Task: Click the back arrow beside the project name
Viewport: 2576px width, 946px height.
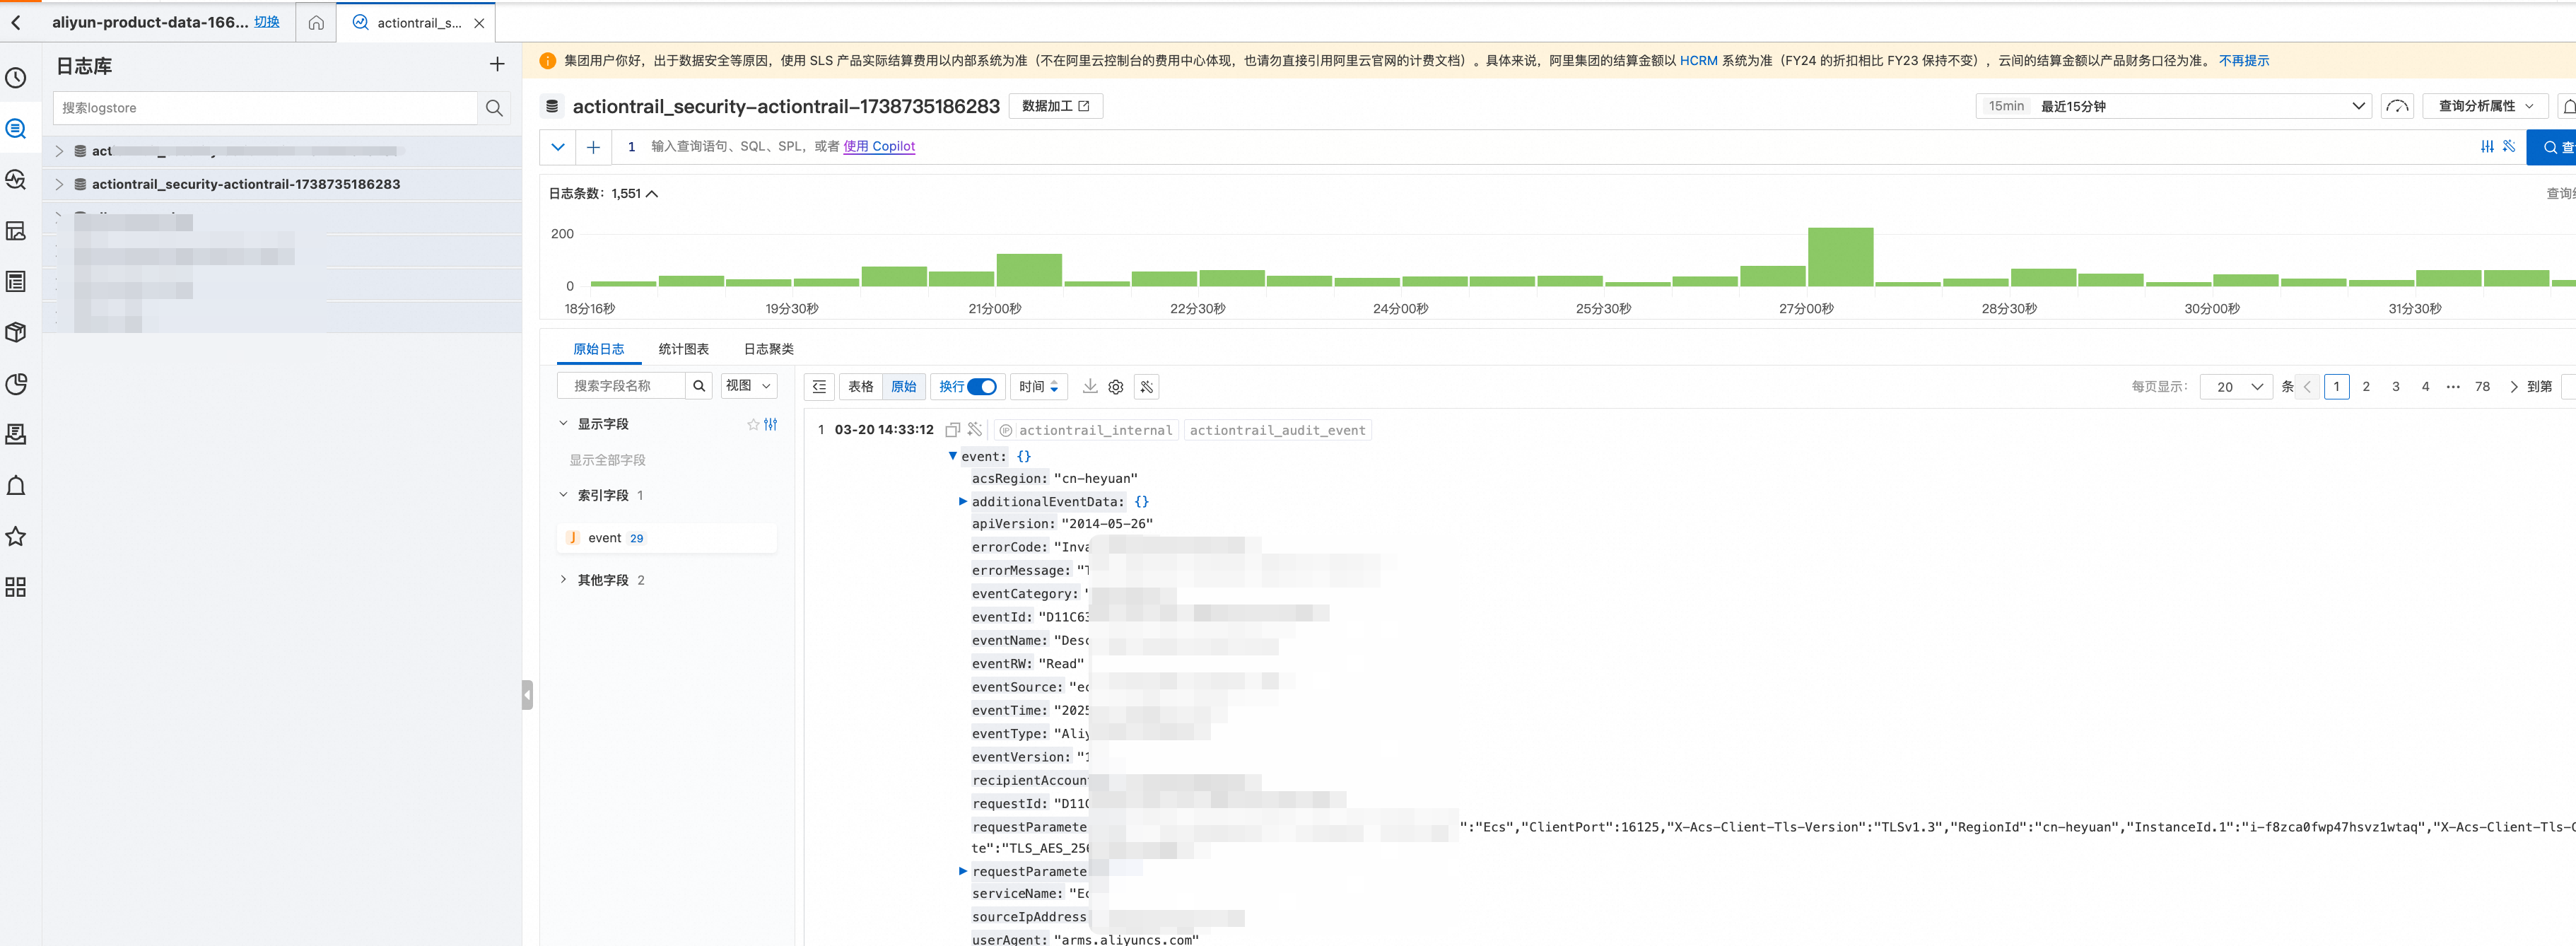Action: (16, 22)
